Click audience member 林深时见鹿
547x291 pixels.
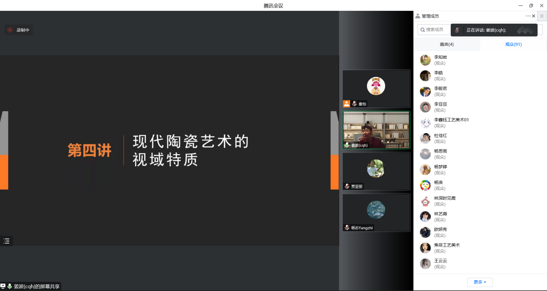(444, 201)
